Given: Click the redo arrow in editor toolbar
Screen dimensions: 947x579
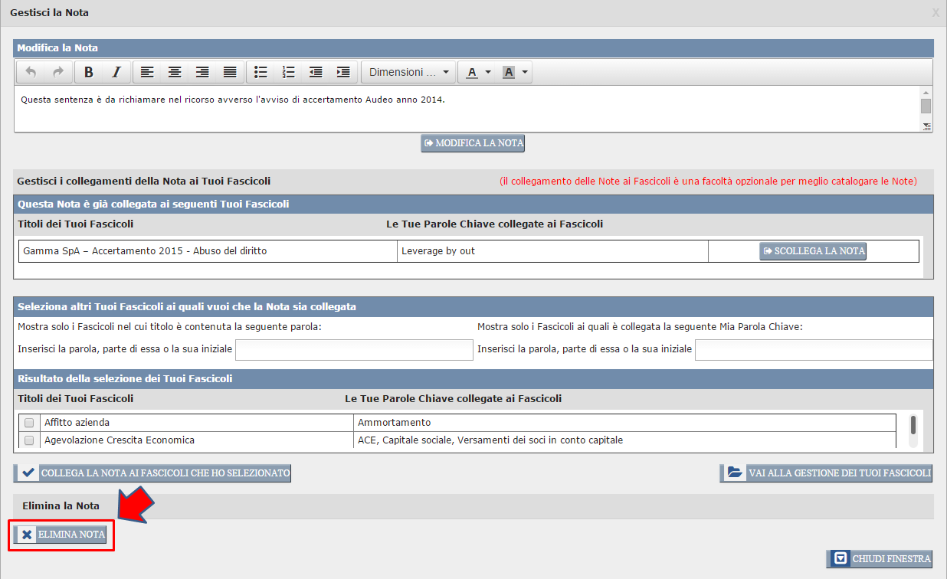Looking at the screenshot, I should [x=58, y=72].
